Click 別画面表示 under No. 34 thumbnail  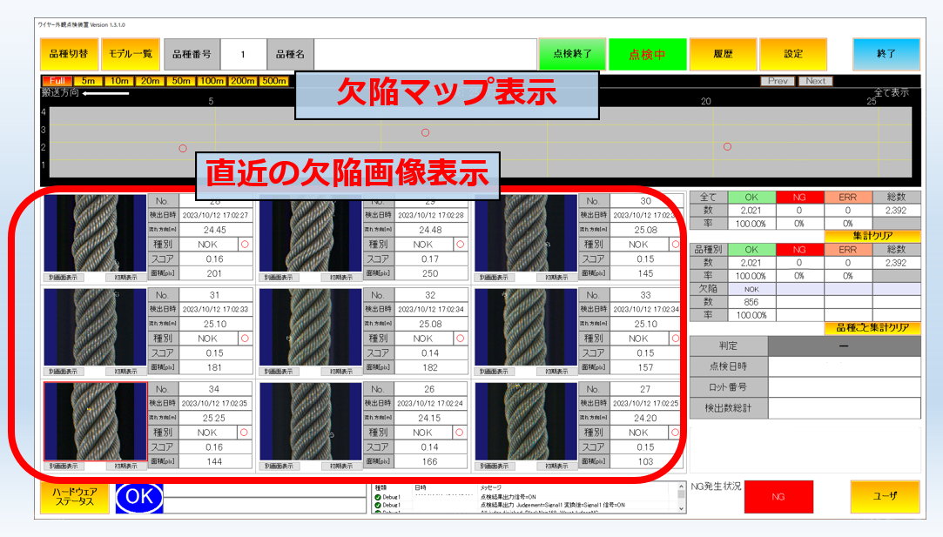(x=64, y=466)
